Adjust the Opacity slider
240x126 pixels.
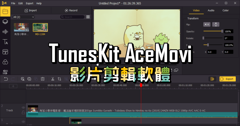pyautogui.click(x=213, y=31)
